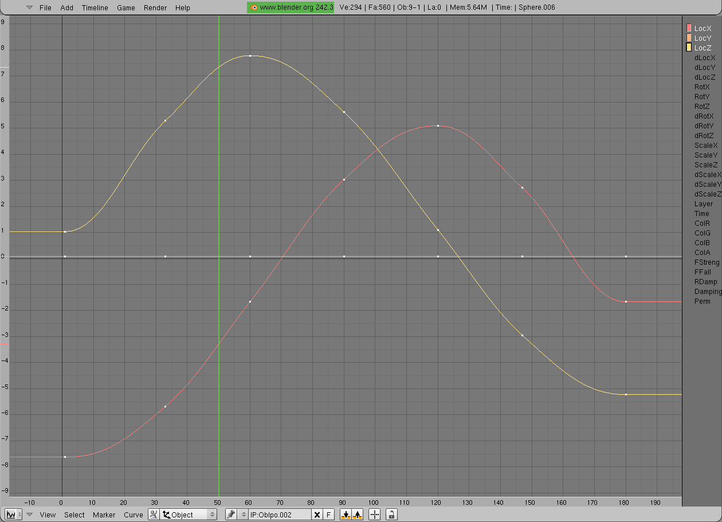
Task: Copy curves to buffer down-arrow icon
Action: pyautogui.click(x=346, y=515)
